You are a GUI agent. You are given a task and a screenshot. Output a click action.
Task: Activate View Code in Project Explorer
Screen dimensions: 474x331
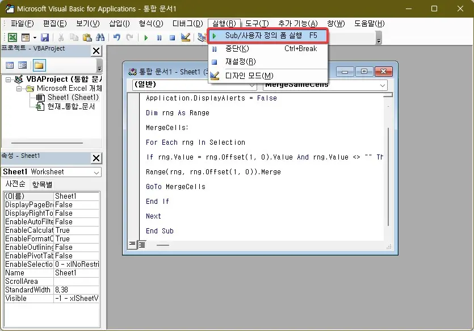[x=10, y=65]
